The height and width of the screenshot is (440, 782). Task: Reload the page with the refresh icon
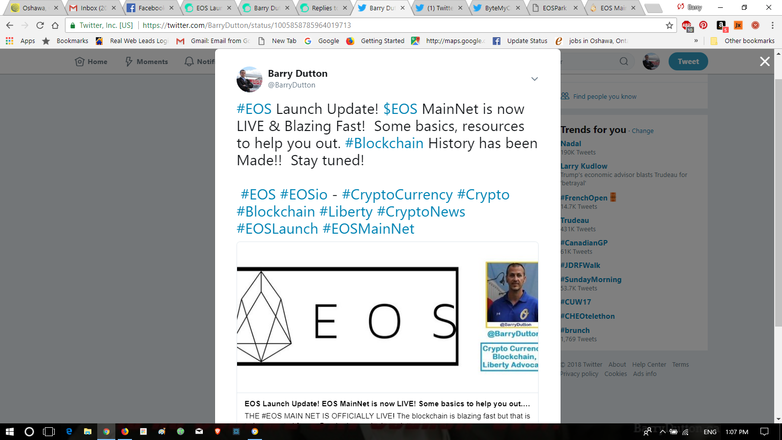coord(40,25)
